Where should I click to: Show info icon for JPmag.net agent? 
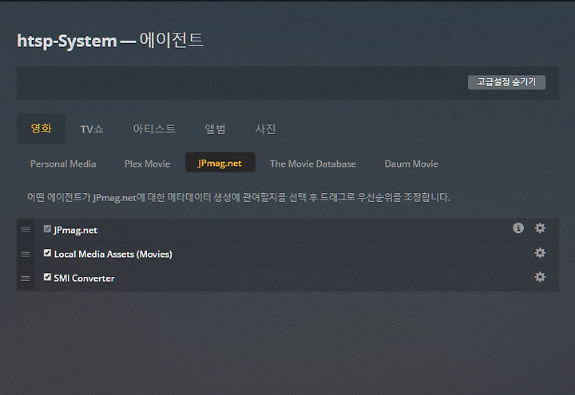pyautogui.click(x=518, y=228)
